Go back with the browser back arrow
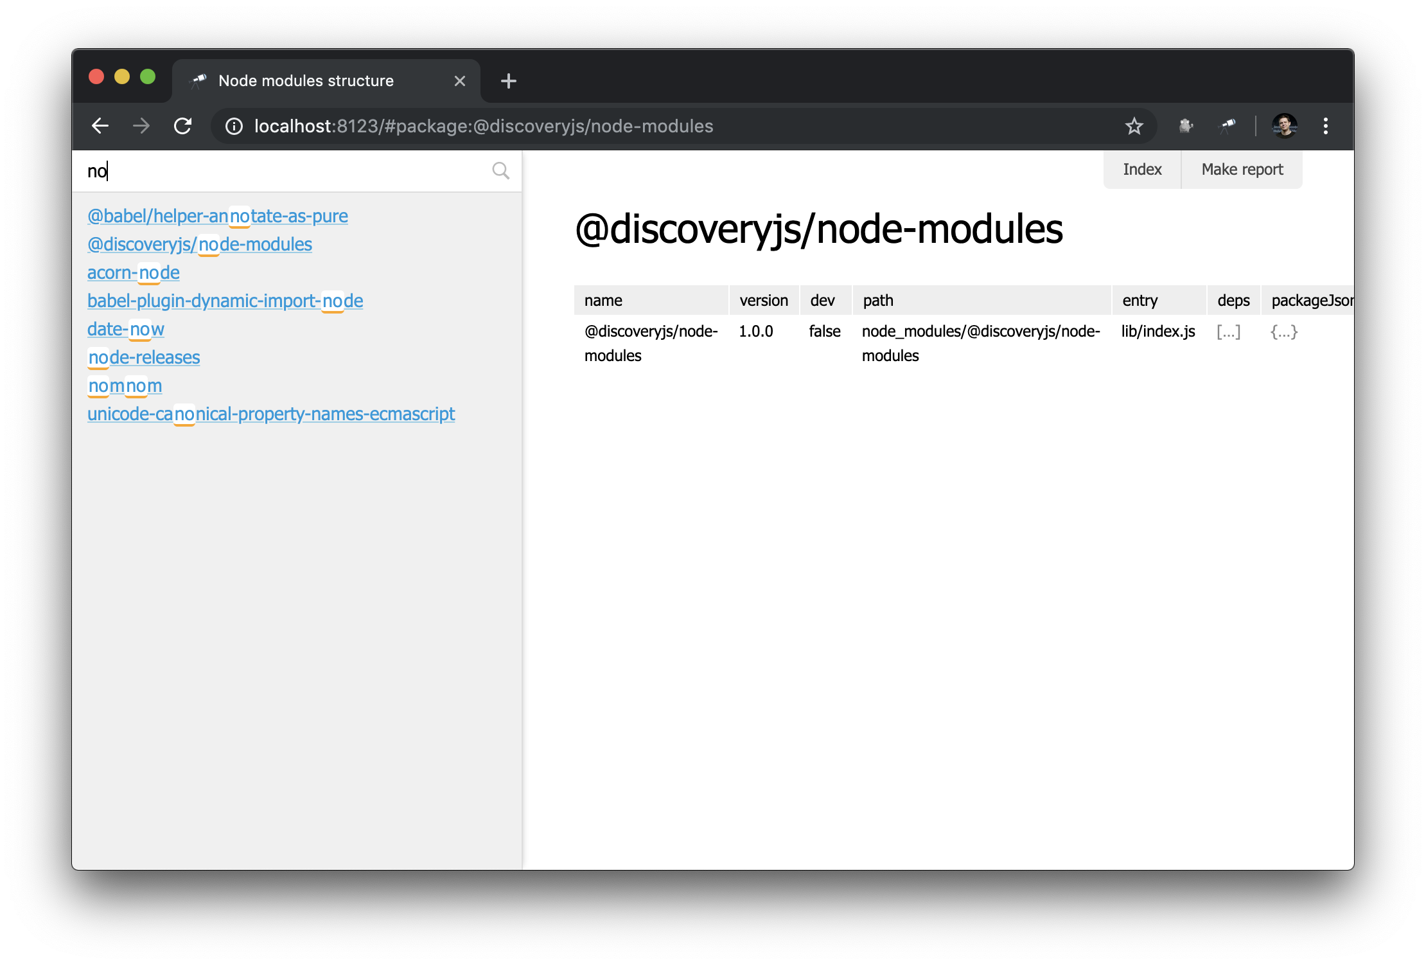The width and height of the screenshot is (1426, 965). click(x=100, y=126)
